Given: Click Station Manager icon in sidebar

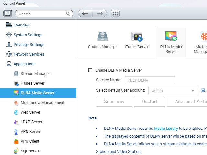Looking at the screenshot, I should coord(16,74).
